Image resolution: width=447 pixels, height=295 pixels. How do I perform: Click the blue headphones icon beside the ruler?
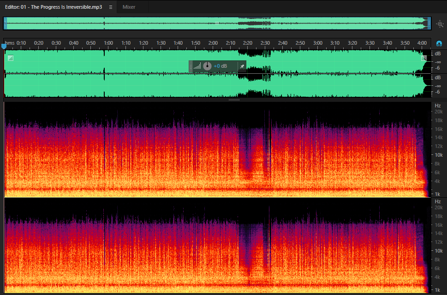coord(439,44)
